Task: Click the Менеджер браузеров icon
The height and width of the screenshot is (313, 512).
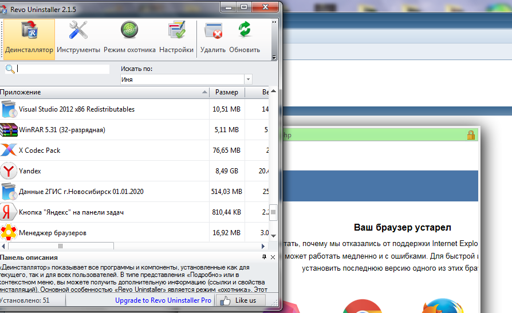Action: click(9, 232)
